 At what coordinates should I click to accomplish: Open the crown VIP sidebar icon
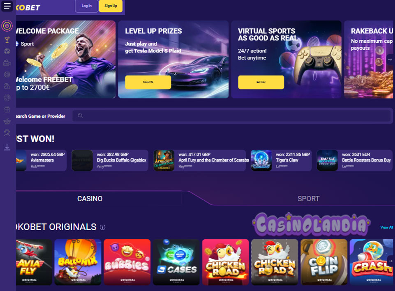(x=7, y=121)
